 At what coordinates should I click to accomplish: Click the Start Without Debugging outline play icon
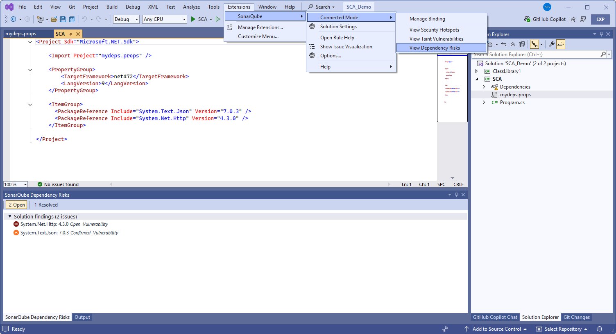tap(218, 19)
